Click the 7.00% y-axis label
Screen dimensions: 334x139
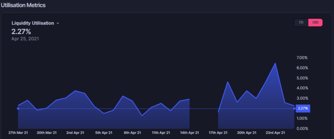[301, 58]
